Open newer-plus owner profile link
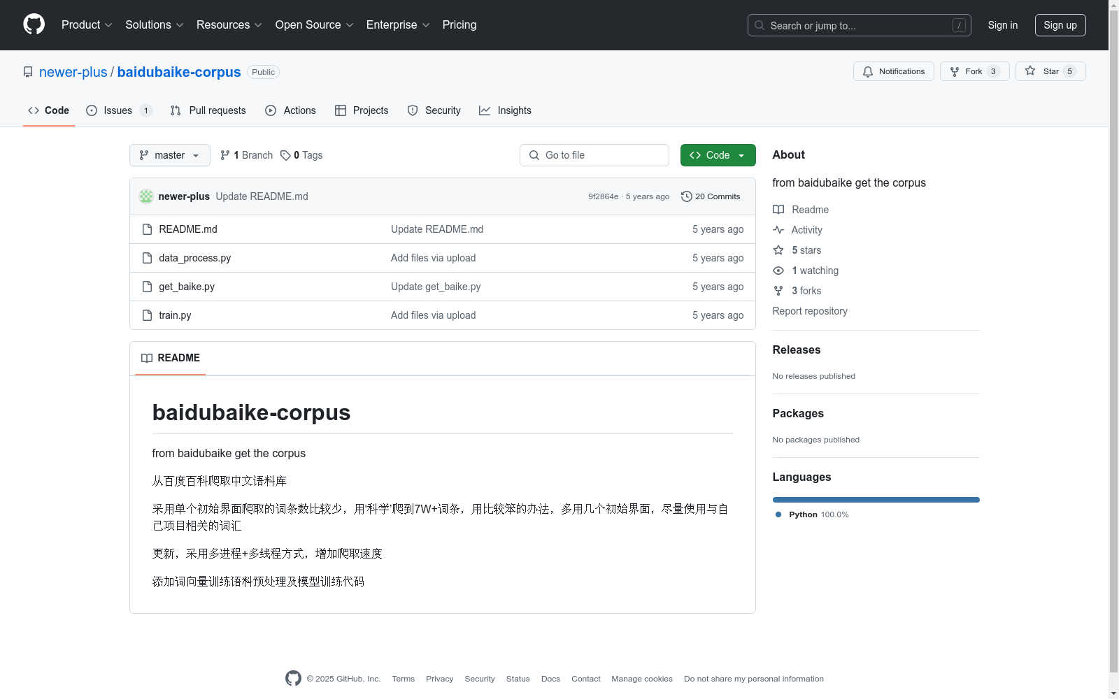 click(73, 72)
